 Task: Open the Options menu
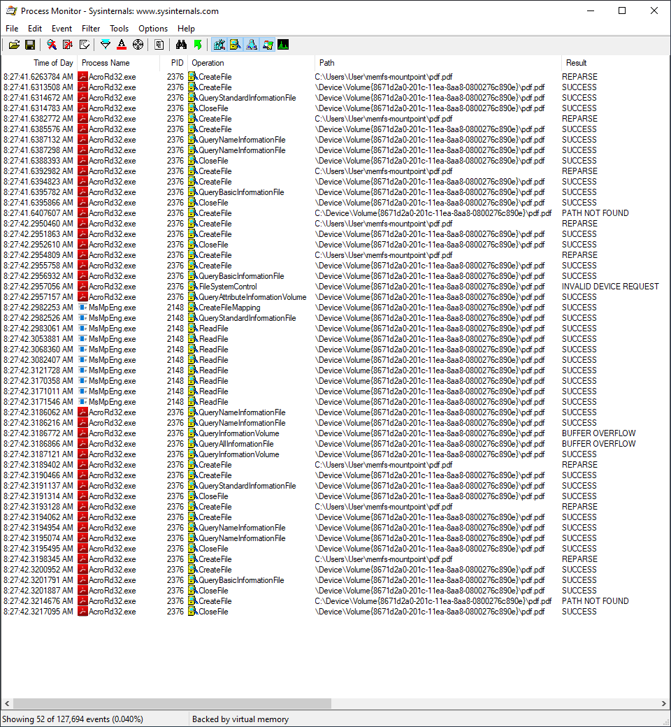(152, 29)
